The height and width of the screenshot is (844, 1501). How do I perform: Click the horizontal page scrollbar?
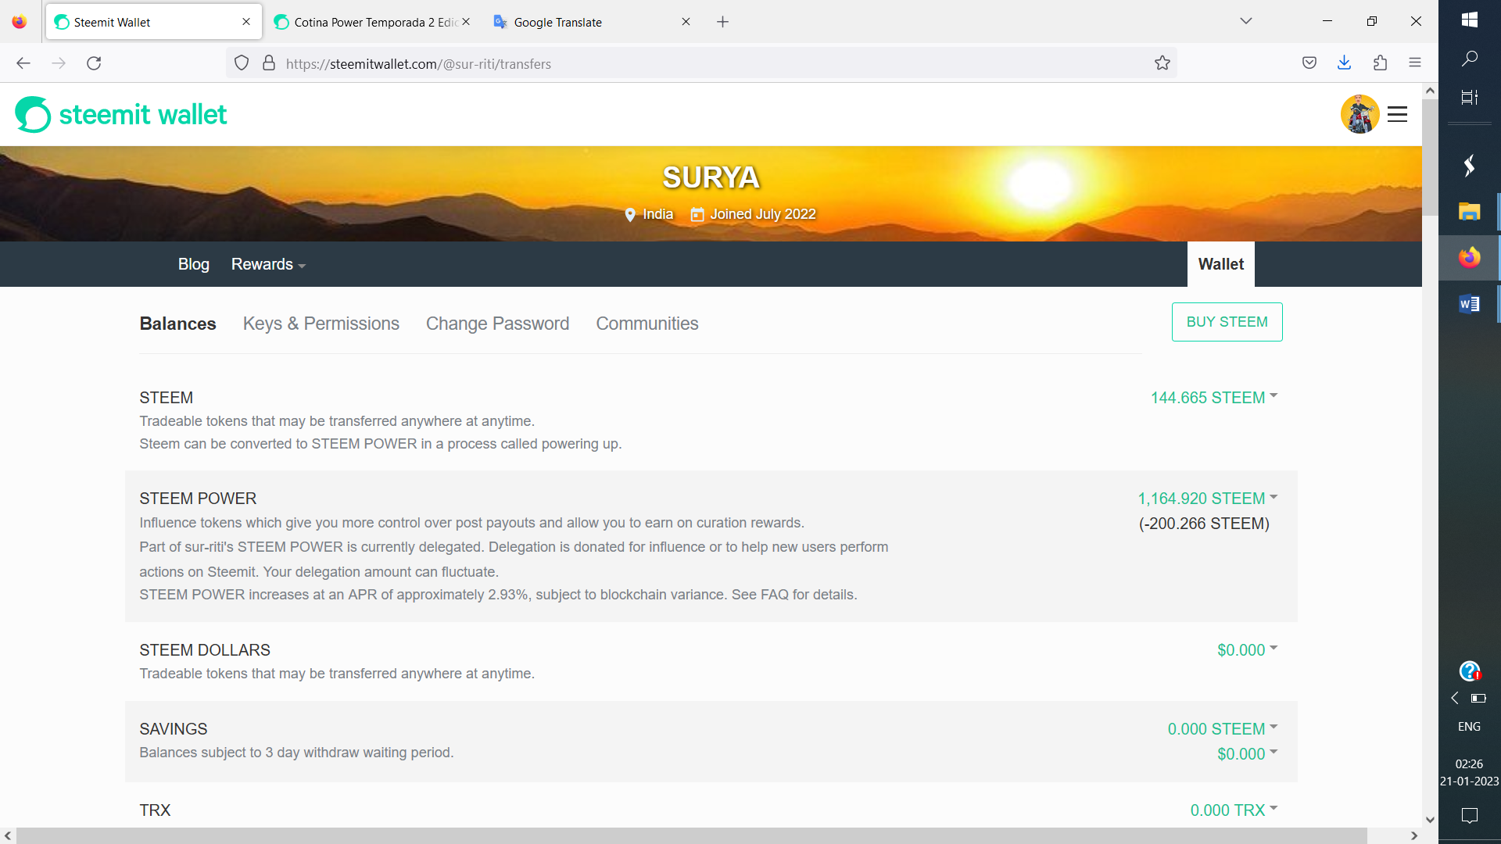pyautogui.click(x=691, y=835)
